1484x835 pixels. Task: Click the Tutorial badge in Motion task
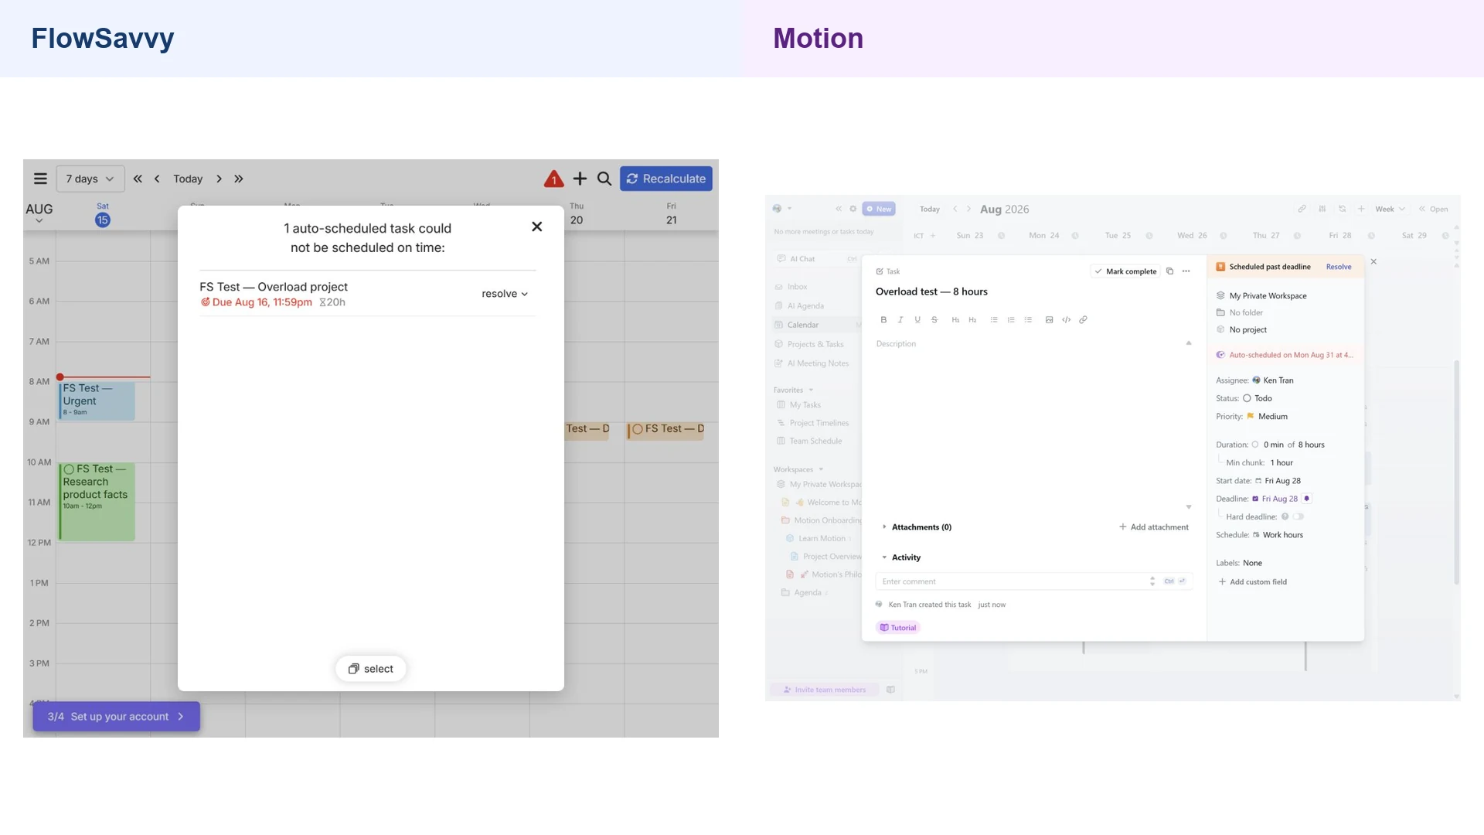tap(898, 628)
